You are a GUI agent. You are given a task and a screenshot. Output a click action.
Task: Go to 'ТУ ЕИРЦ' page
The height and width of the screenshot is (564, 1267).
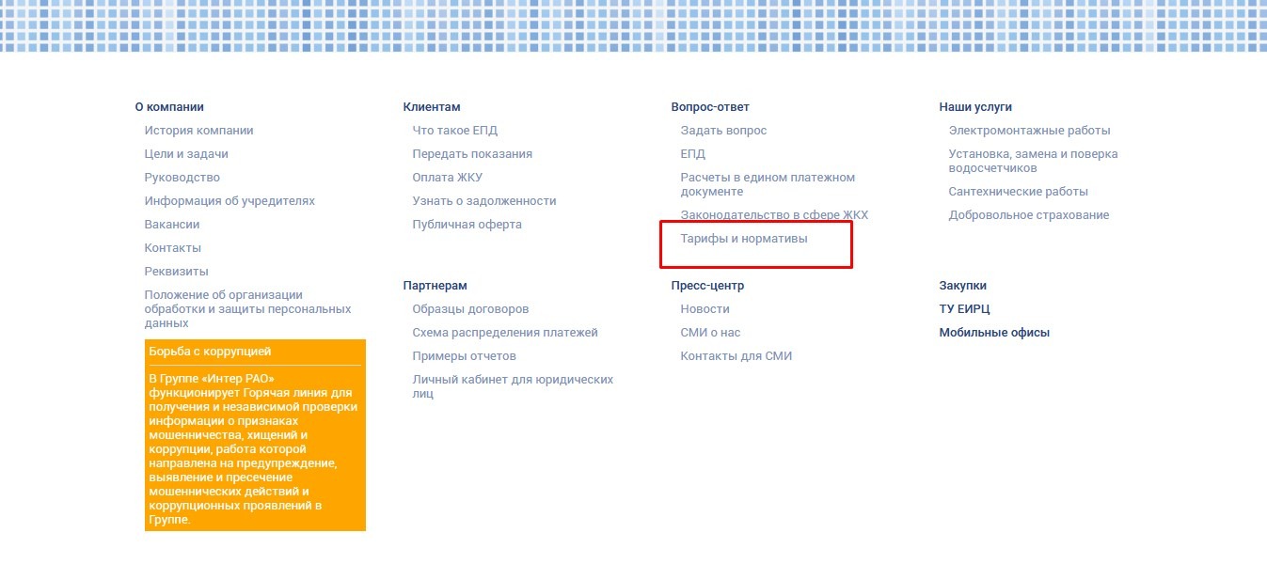(964, 309)
